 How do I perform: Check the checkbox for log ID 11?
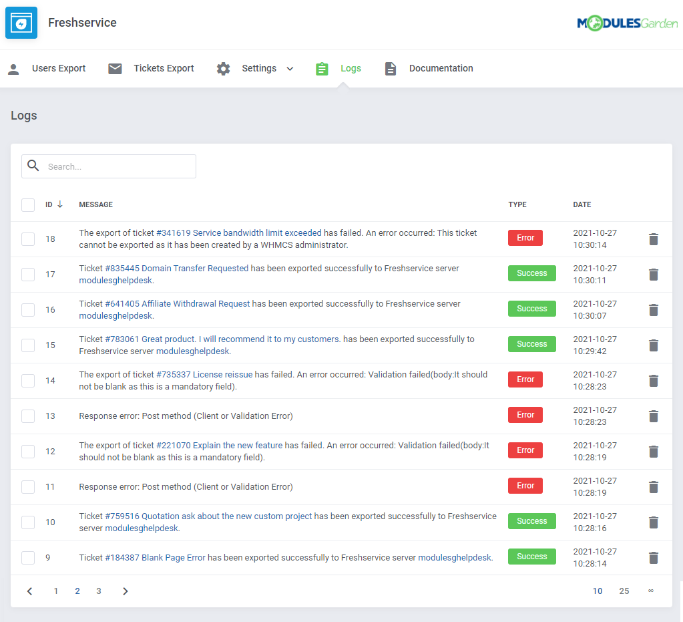click(x=28, y=487)
